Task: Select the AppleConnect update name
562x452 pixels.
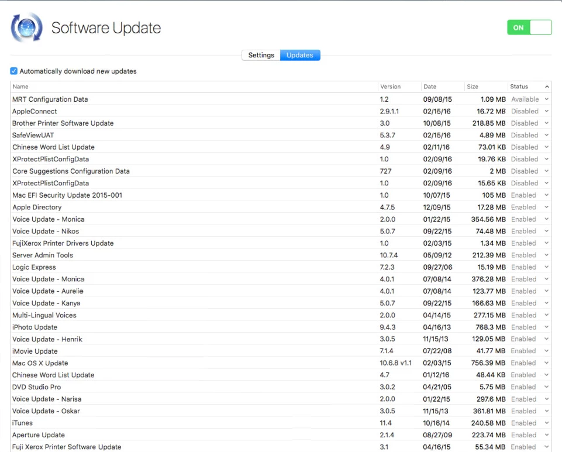Action: pyautogui.click(x=35, y=111)
